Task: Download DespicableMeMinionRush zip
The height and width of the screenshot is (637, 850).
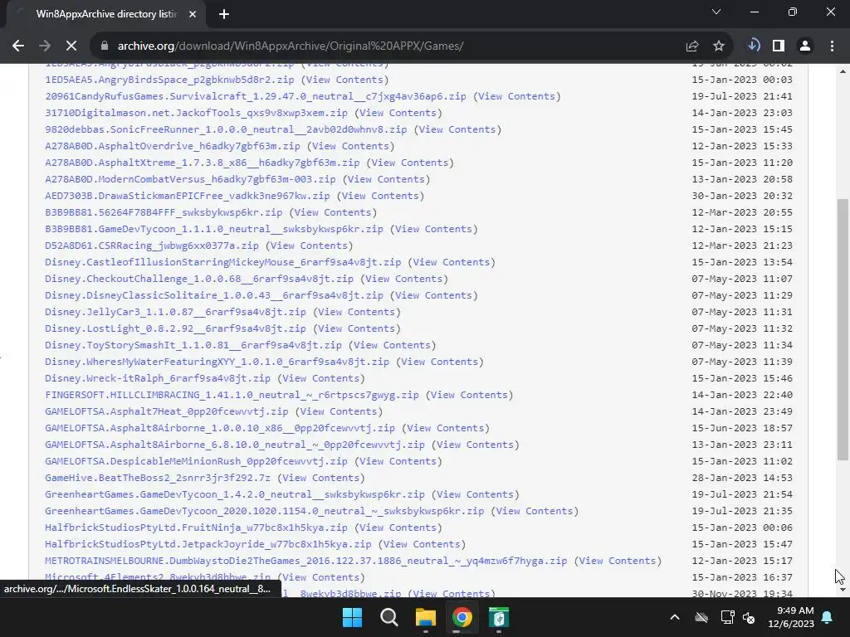Action: (x=196, y=461)
